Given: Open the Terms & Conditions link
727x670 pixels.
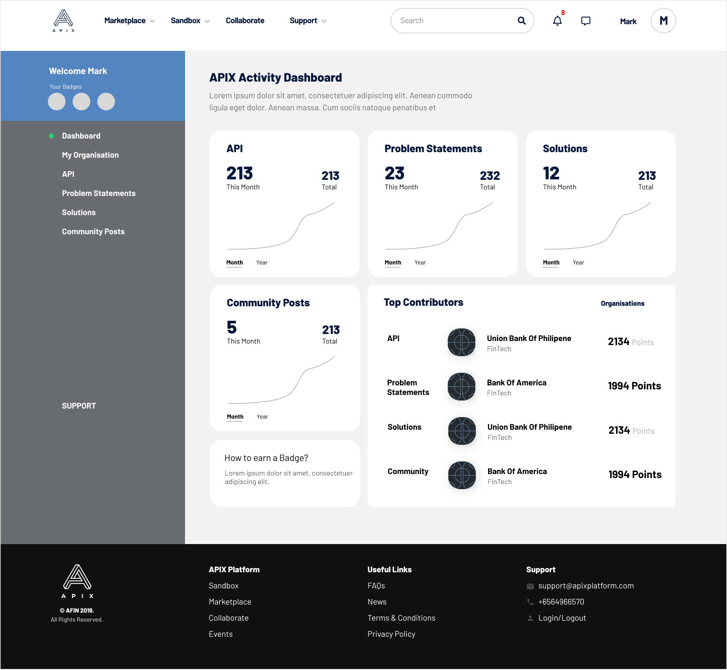Looking at the screenshot, I should click(x=401, y=618).
